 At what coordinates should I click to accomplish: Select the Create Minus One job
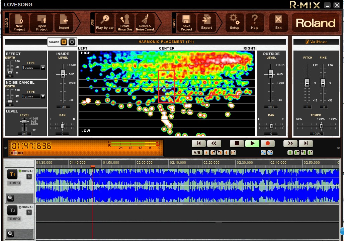pyautogui.click(x=125, y=23)
